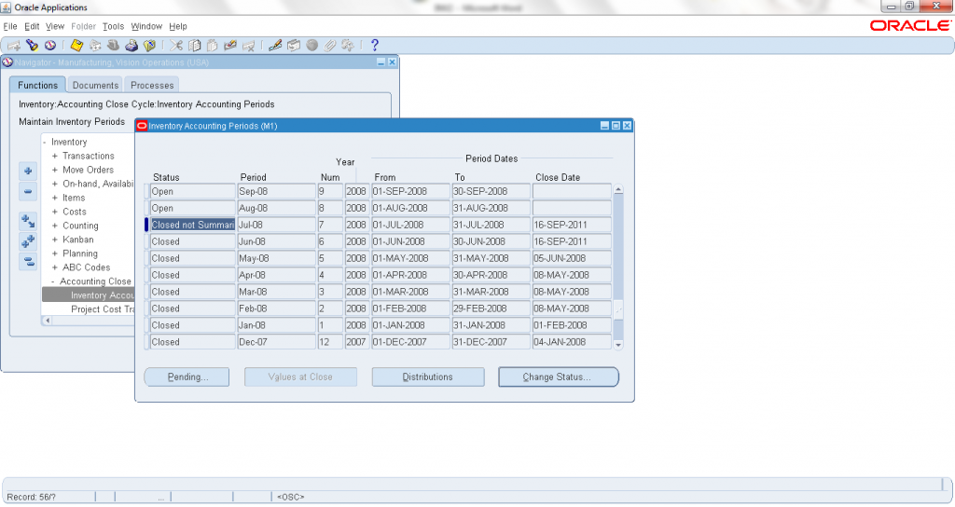Click the Save toolbar icon
Viewport: 955px width, 507px height.
[x=77, y=45]
